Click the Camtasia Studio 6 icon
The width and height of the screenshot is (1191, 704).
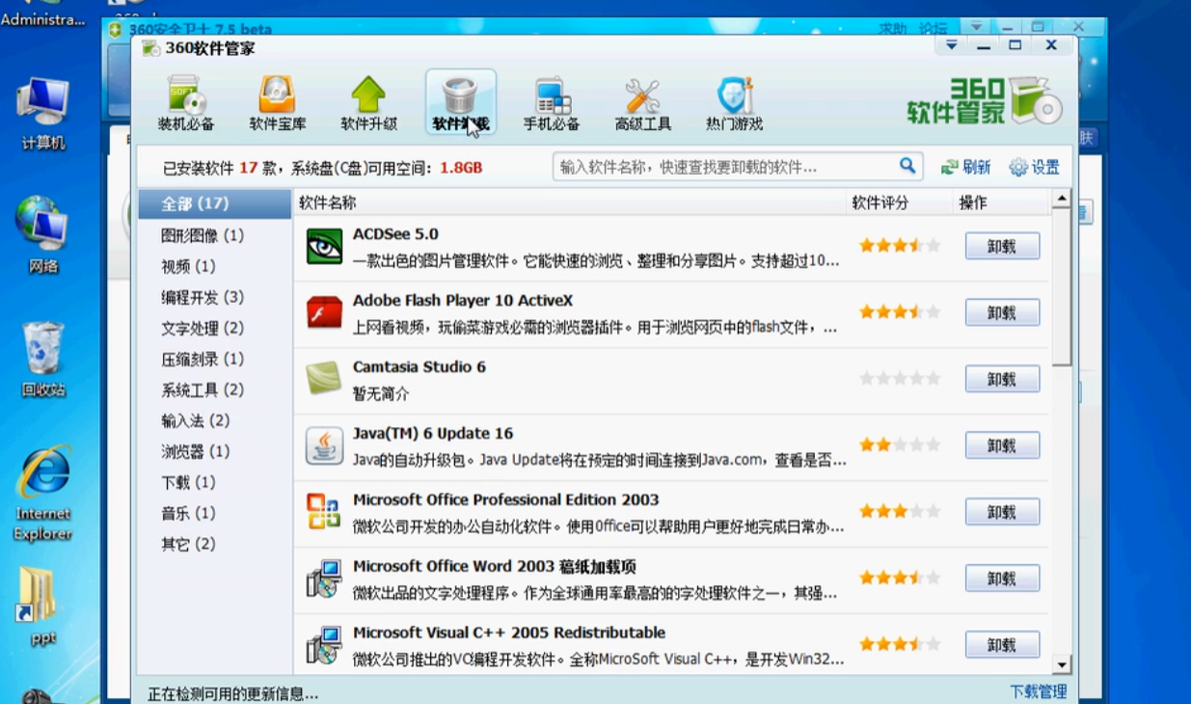324,379
